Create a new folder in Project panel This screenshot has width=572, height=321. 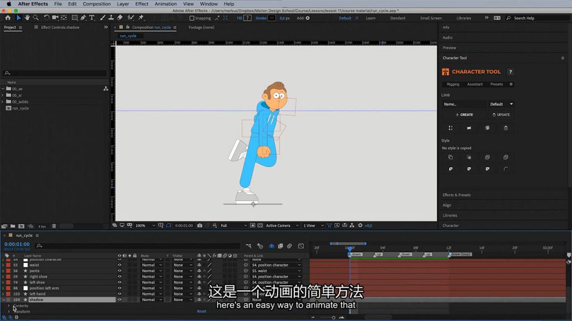tap(12, 226)
